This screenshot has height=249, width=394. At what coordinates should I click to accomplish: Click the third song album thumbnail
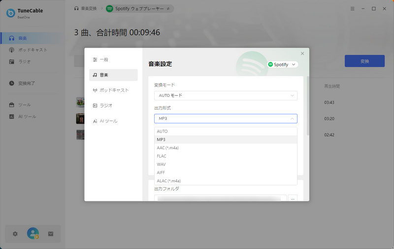coord(80,135)
